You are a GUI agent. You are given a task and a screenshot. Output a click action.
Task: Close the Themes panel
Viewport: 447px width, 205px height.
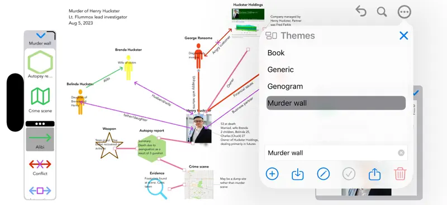403,36
